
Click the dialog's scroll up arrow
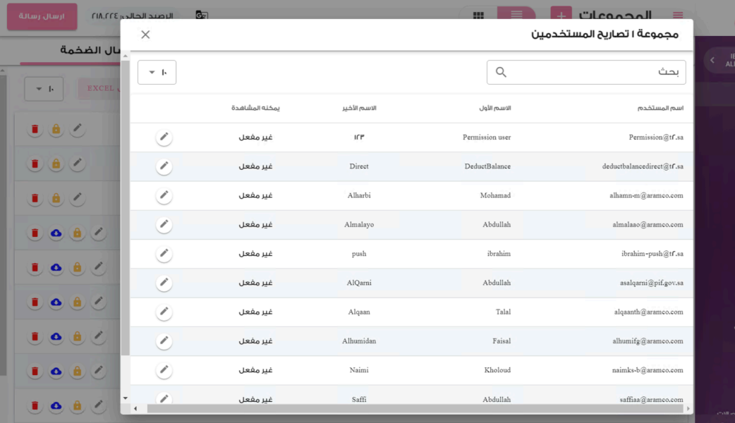125,56
